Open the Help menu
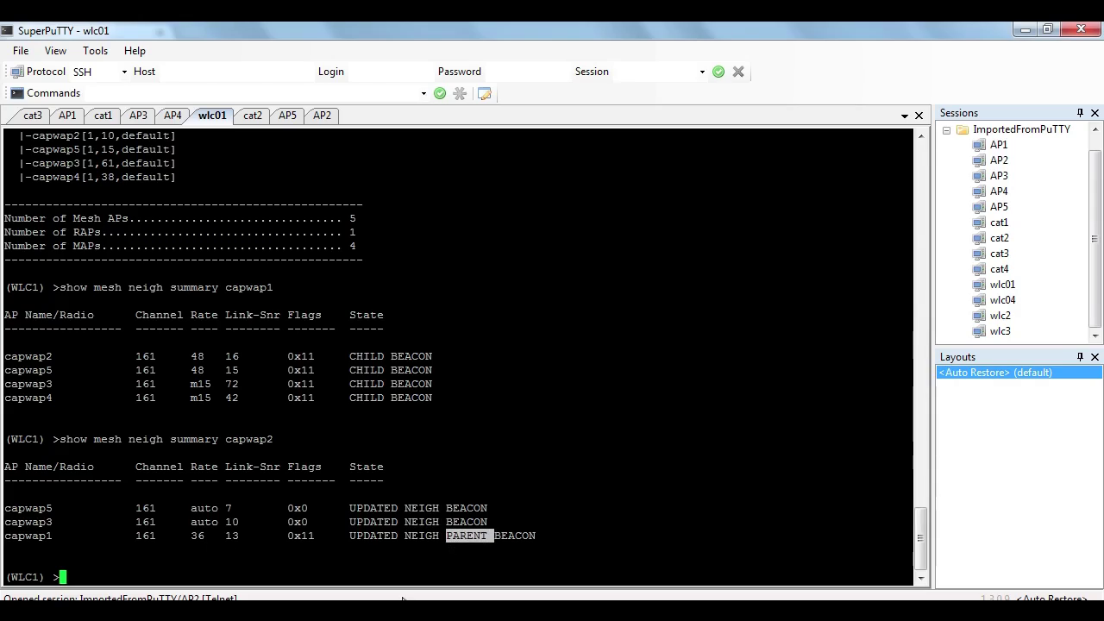The height and width of the screenshot is (621, 1104). click(x=135, y=51)
